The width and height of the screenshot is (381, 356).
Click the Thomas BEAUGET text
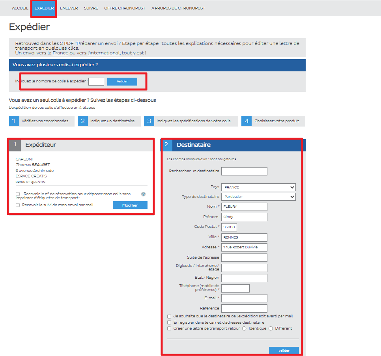[x=33, y=165]
